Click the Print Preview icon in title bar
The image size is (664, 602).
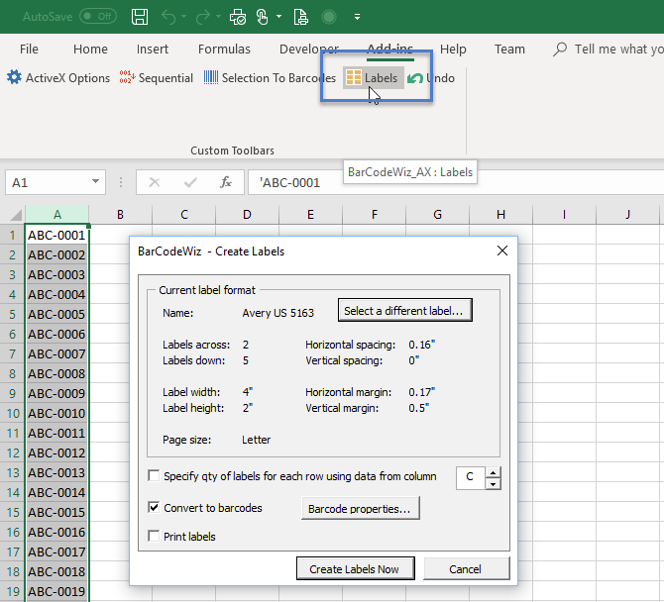tap(238, 17)
